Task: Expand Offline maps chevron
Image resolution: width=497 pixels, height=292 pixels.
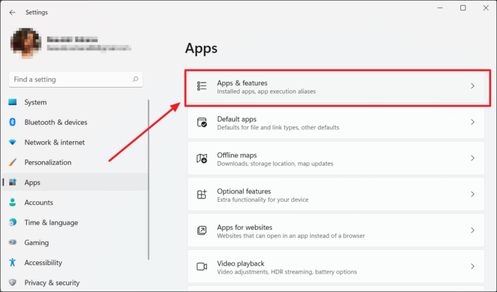Action: coord(472,158)
